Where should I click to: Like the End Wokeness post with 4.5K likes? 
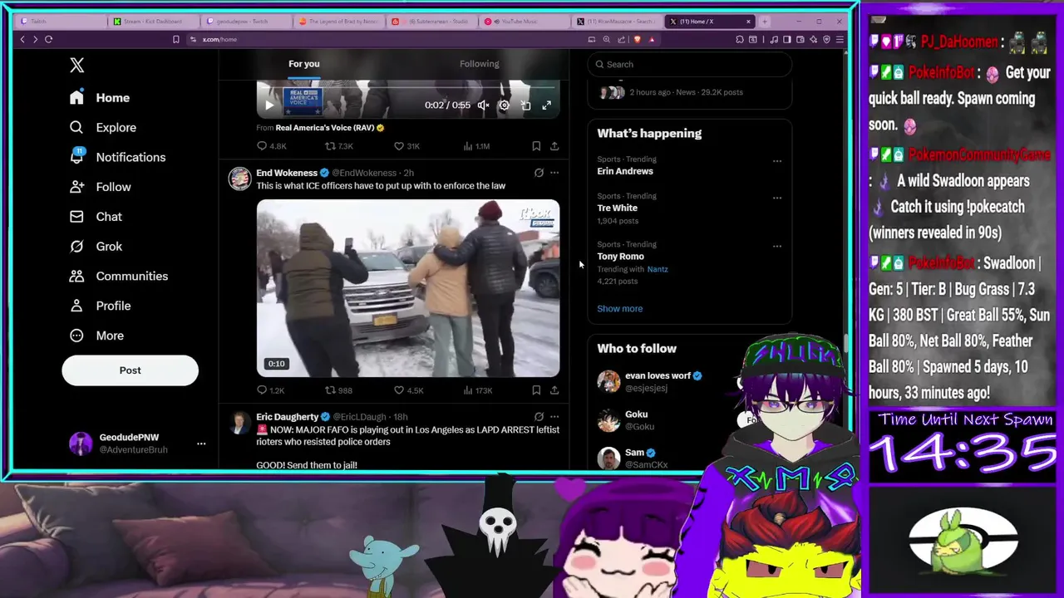pos(408,390)
